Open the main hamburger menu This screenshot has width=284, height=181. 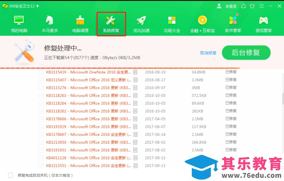pos(261,6)
